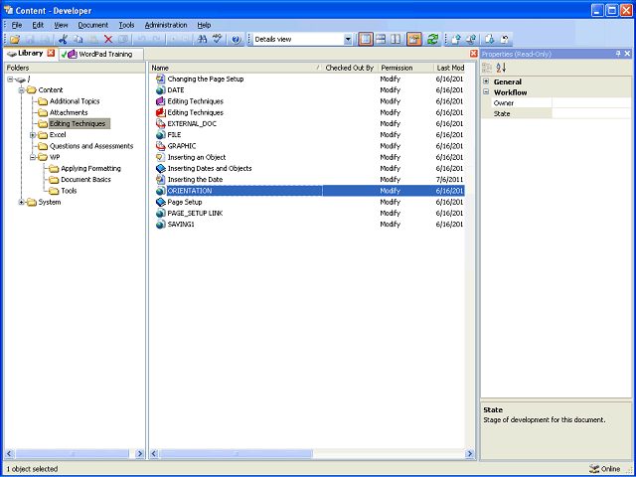Click the State property value field
This screenshot has height=477, width=636.
coord(591,113)
